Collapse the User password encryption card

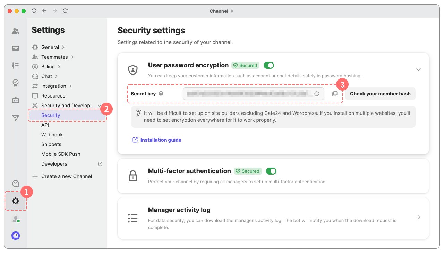pos(419,70)
